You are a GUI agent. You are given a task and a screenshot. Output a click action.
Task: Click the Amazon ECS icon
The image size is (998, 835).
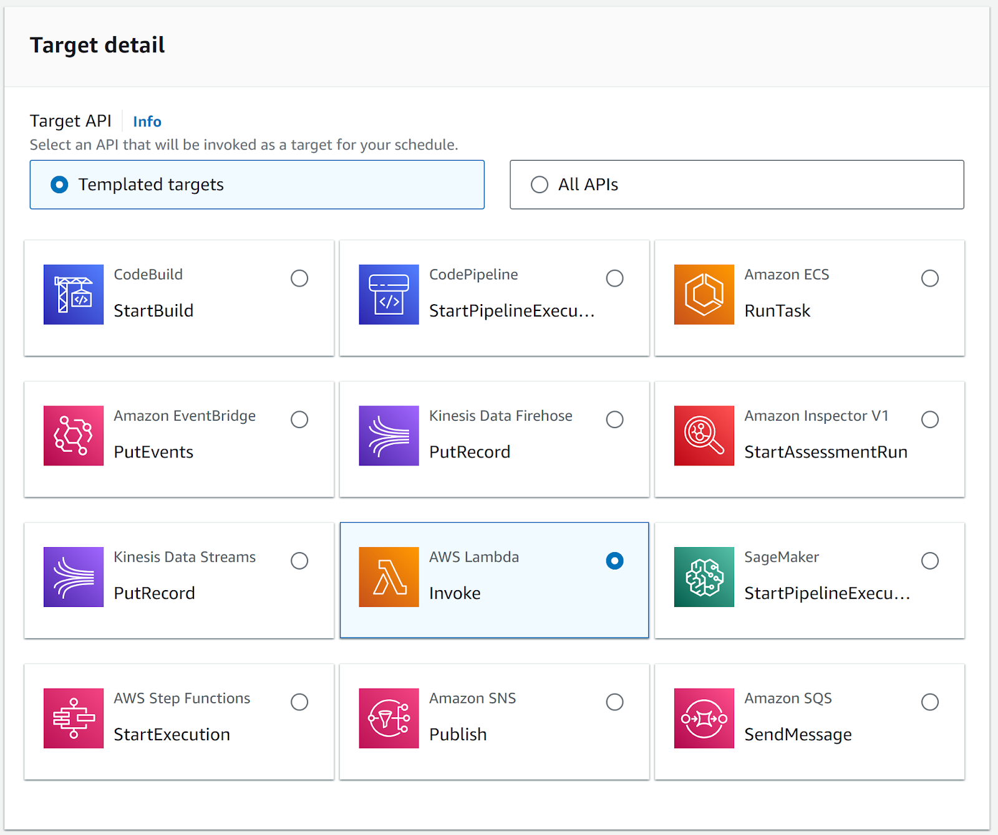pos(704,295)
